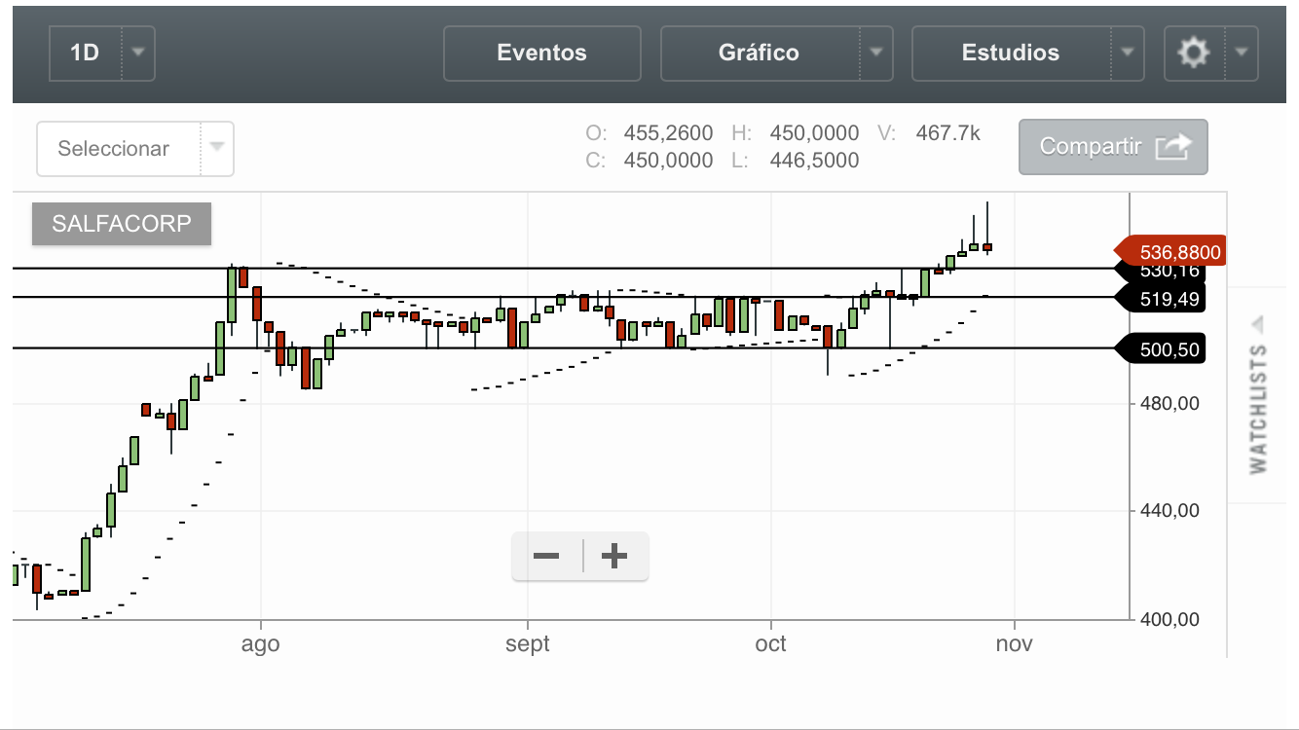
Task: Expand the Estudios dropdown arrow
Action: [x=1128, y=53]
